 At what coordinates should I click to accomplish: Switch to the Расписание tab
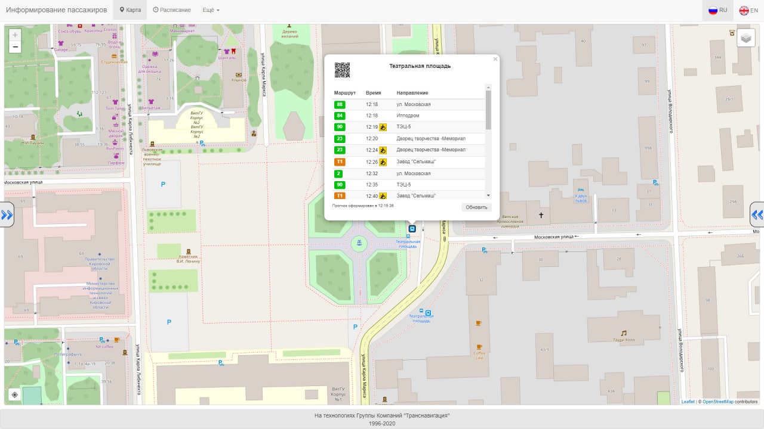pyautogui.click(x=172, y=10)
